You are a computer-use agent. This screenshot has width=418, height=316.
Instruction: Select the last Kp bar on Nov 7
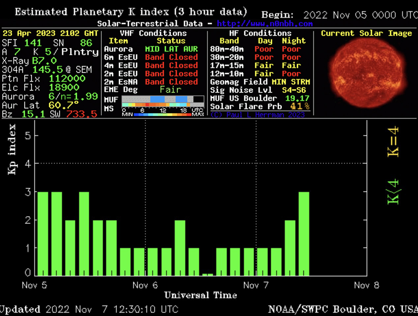pos(304,234)
